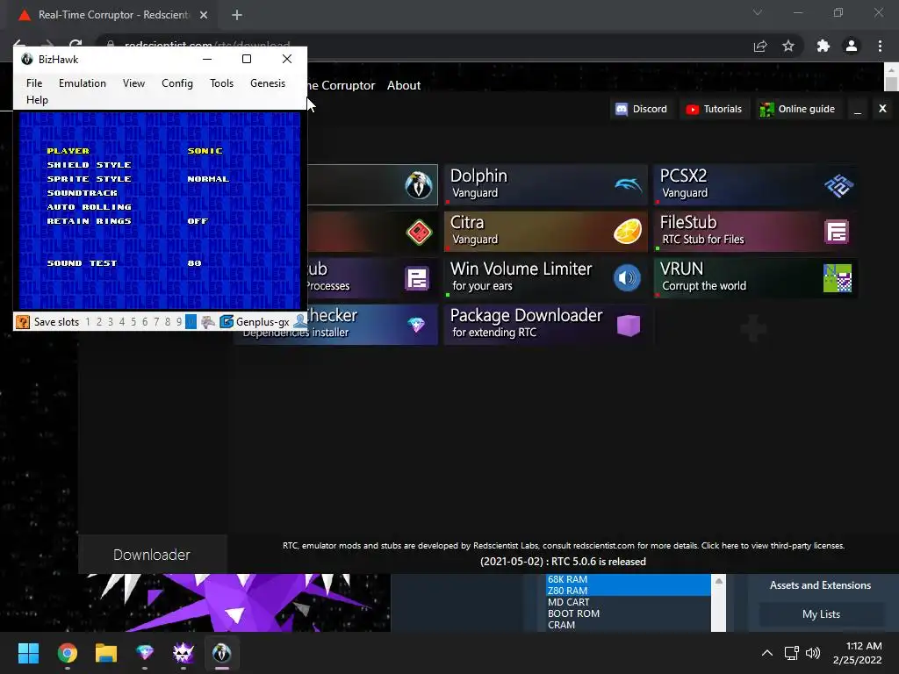Select MD CART in the memory domain list
The width and height of the screenshot is (899, 674).
coord(628,602)
